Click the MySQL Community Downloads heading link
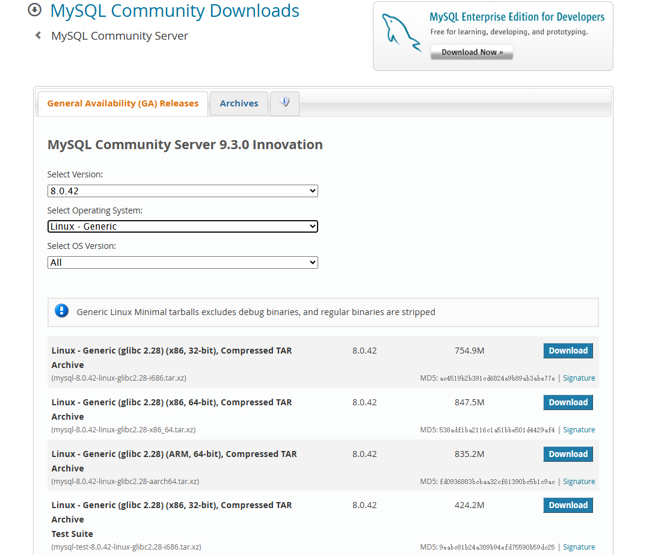Viewport: 670px width, 555px height. 175,11
